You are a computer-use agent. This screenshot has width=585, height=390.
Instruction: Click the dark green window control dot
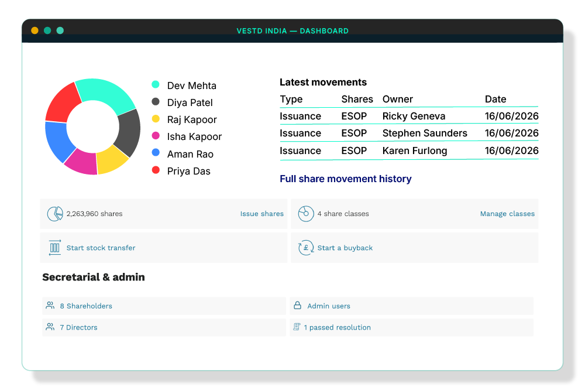(x=47, y=30)
